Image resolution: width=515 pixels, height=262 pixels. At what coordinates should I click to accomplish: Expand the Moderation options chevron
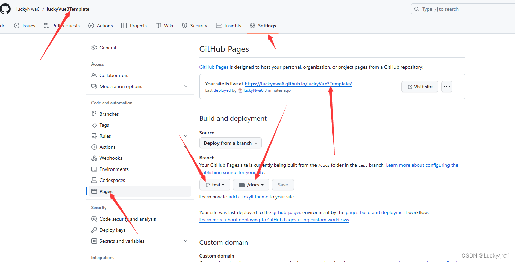186,86
